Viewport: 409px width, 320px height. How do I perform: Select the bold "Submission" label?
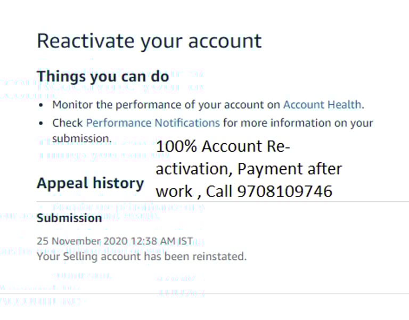(69, 218)
